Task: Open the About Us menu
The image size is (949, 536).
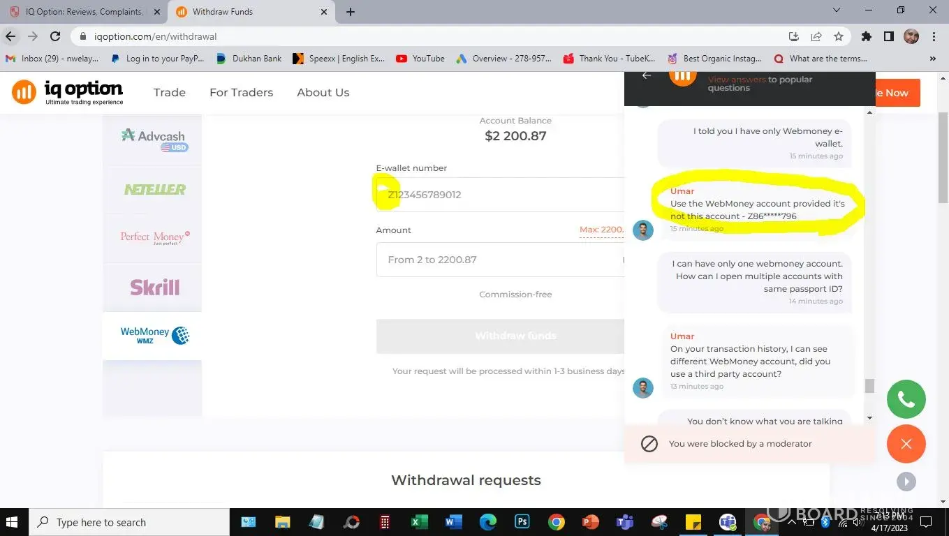Action: click(323, 92)
